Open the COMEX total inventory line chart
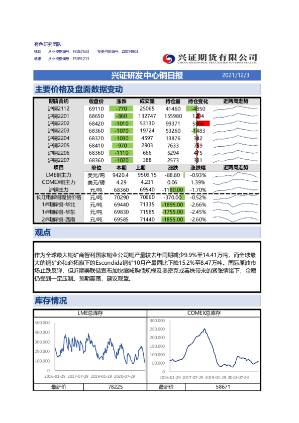The width and height of the screenshot is (299, 423). pyautogui.click(x=204, y=349)
